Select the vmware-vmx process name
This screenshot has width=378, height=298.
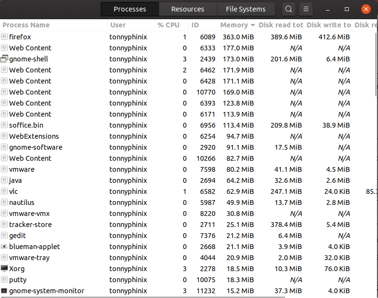click(29, 214)
